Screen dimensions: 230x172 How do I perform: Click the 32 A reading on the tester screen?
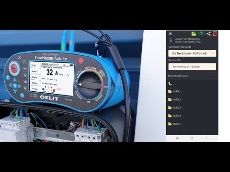tap(52, 73)
